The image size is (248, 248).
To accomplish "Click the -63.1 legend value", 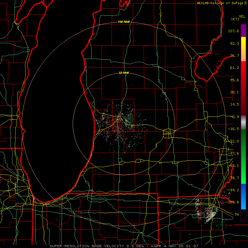I will click(233, 166).
